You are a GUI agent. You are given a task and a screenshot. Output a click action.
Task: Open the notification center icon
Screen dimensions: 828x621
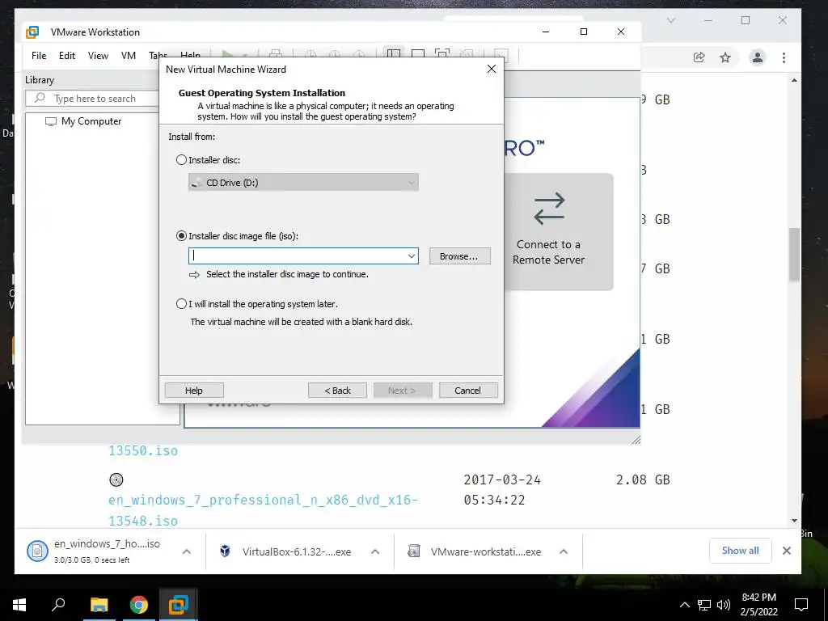(801, 605)
